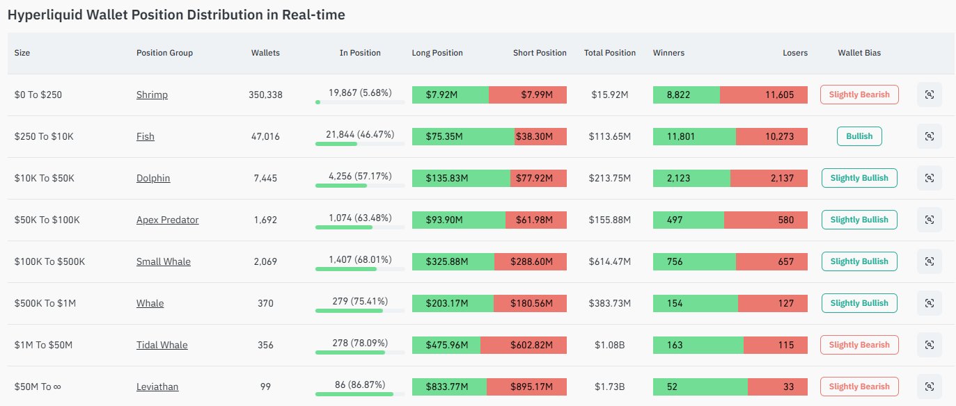Click the scan icon in Leviathan row
Viewport: 956px width, 406px height.
(929, 387)
